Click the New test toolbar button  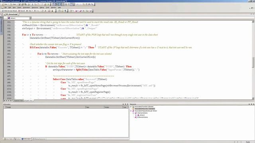pos(5,4)
